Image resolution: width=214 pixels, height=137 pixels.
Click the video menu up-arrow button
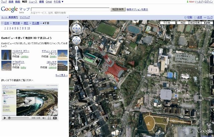(55, 118)
